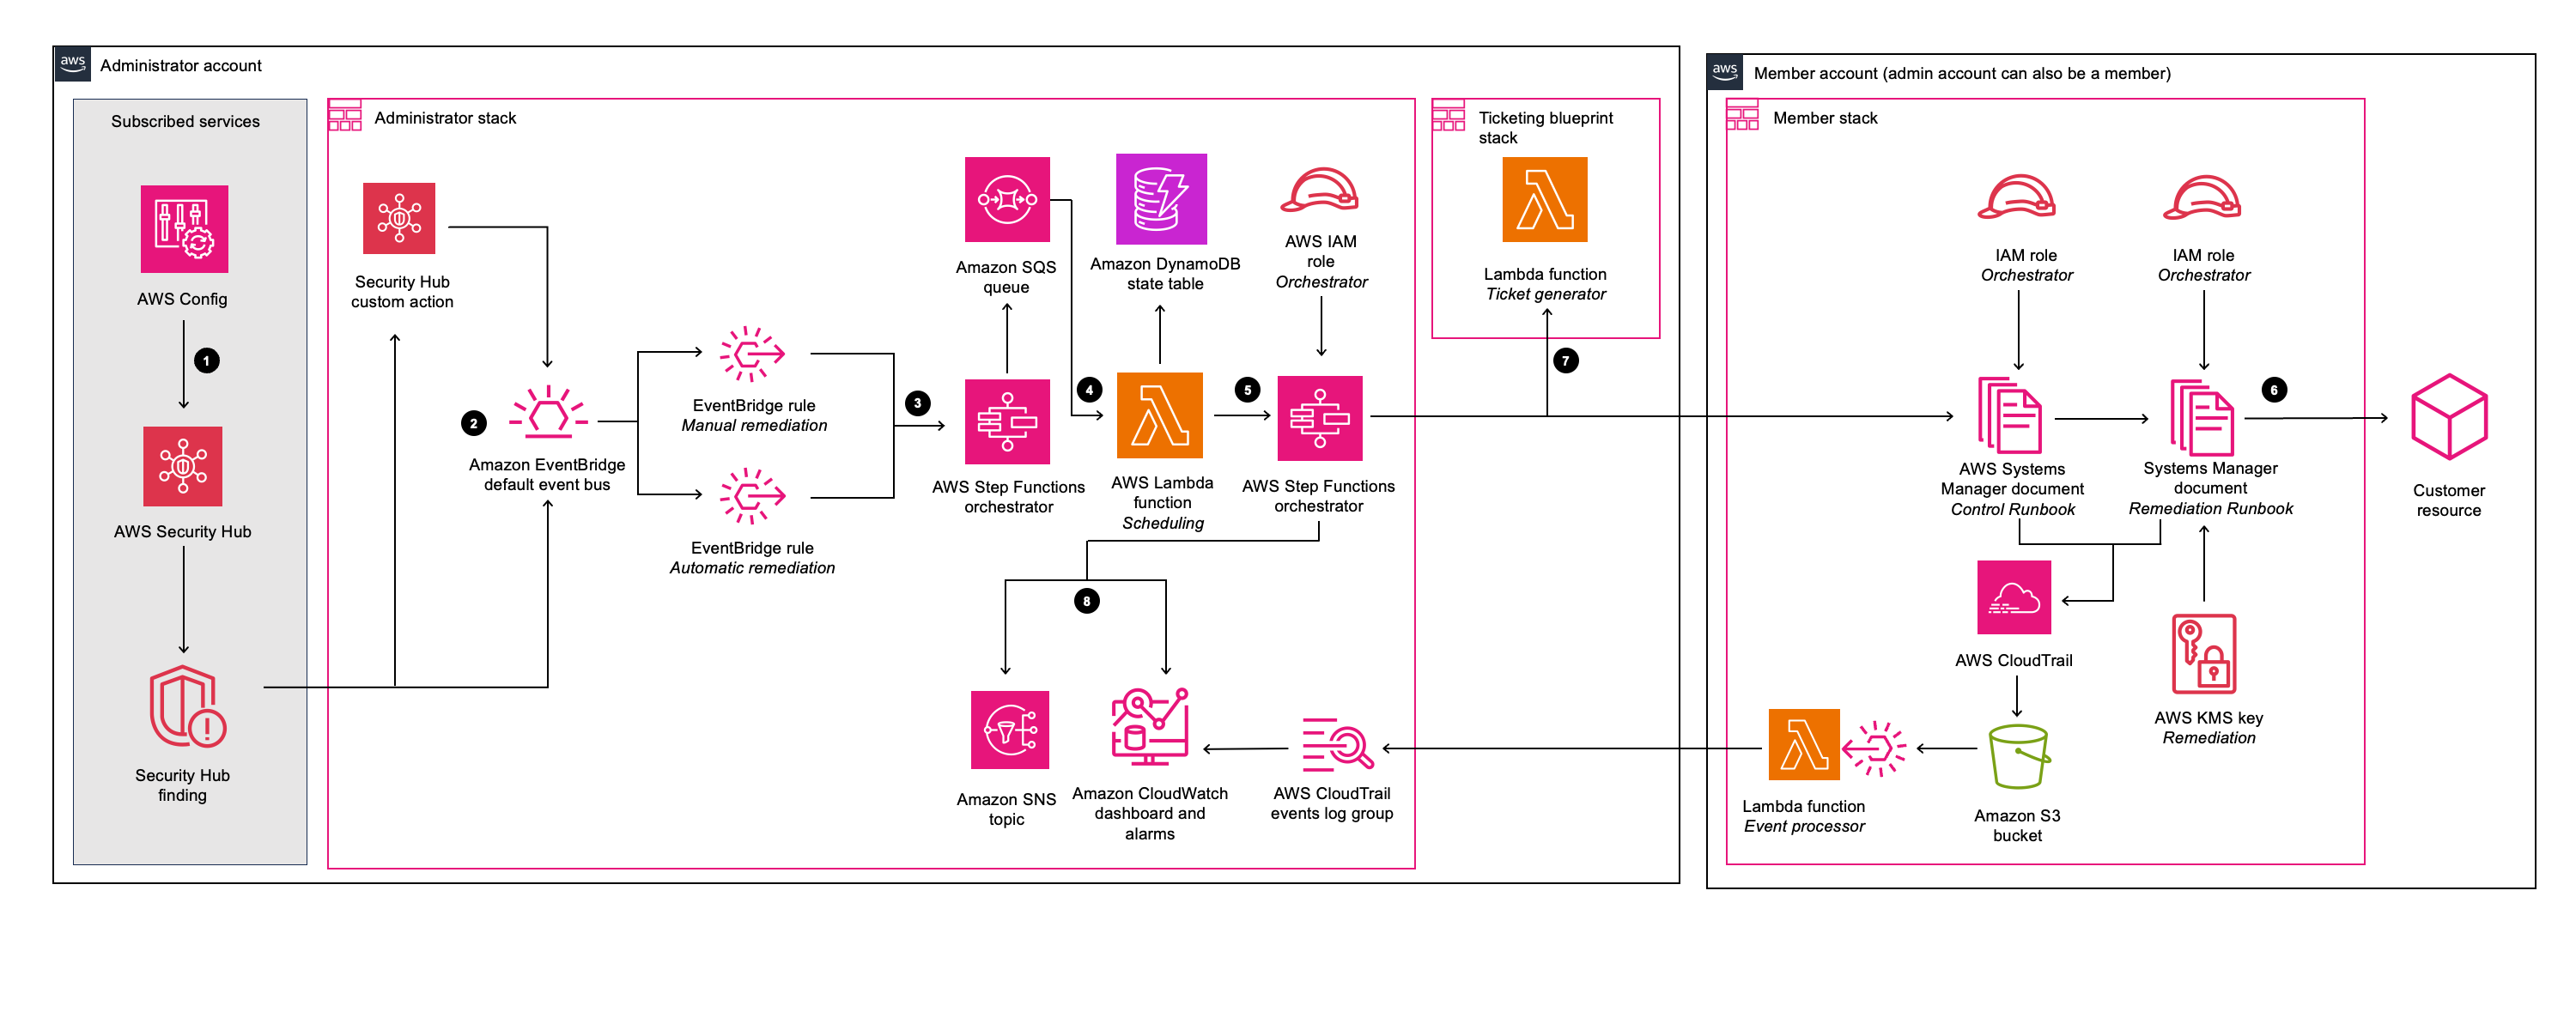The width and height of the screenshot is (2576, 1030).
Task: Select the Ticket generator Lambda function icon
Action: pos(1545,199)
